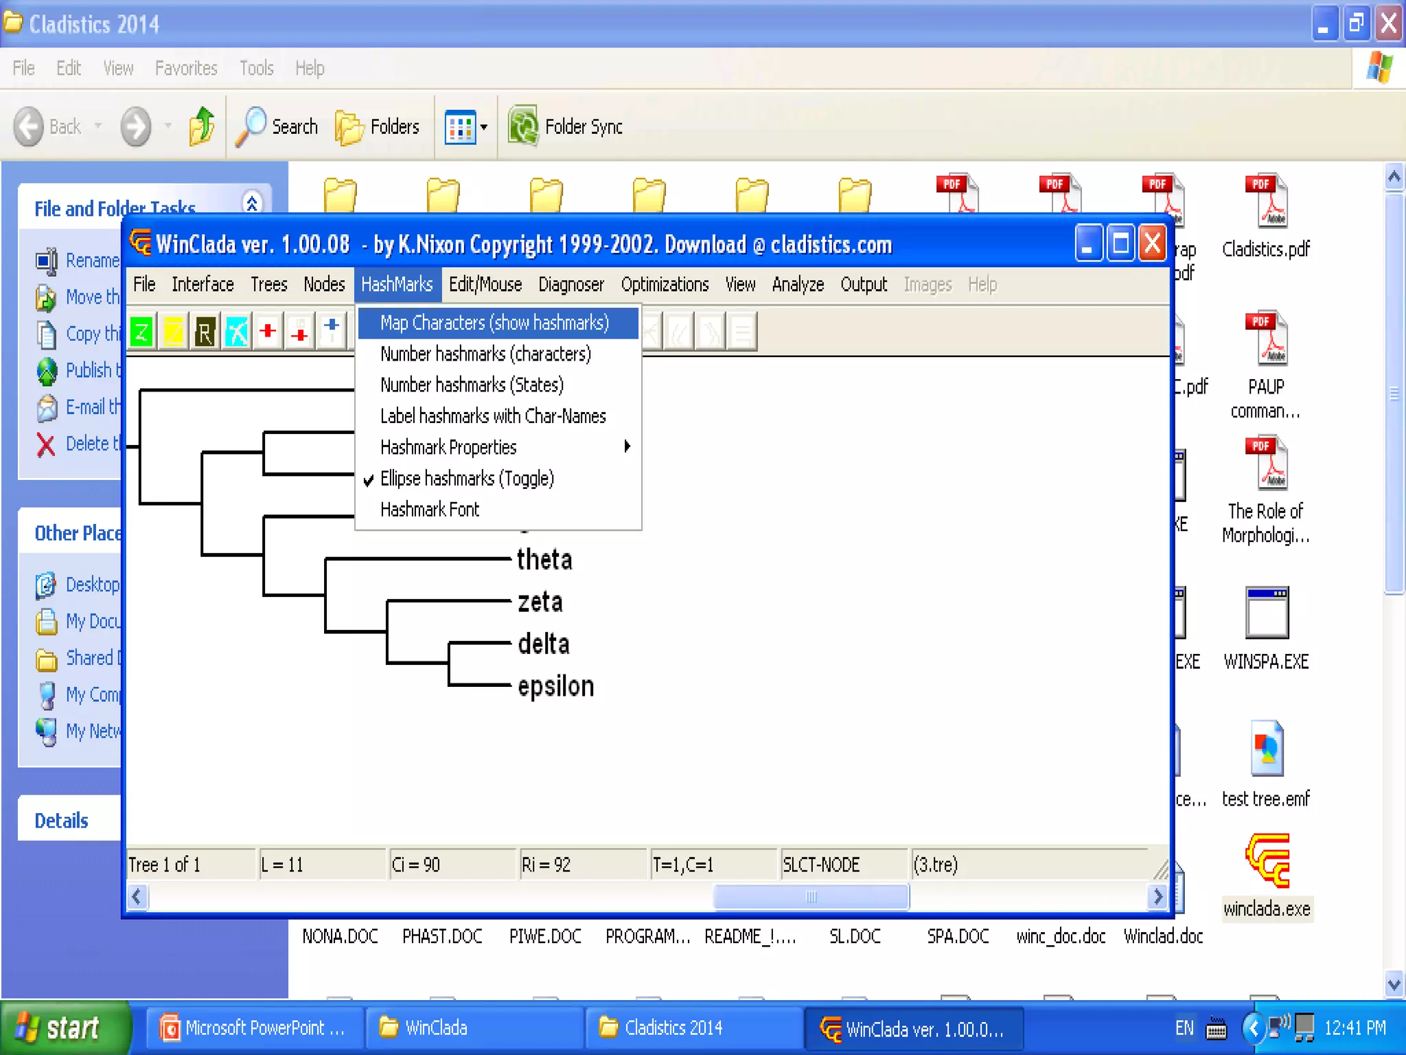Image resolution: width=1406 pixels, height=1055 pixels.
Task: Click the green Z toolbar icon
Action: [x=141, y=332]
